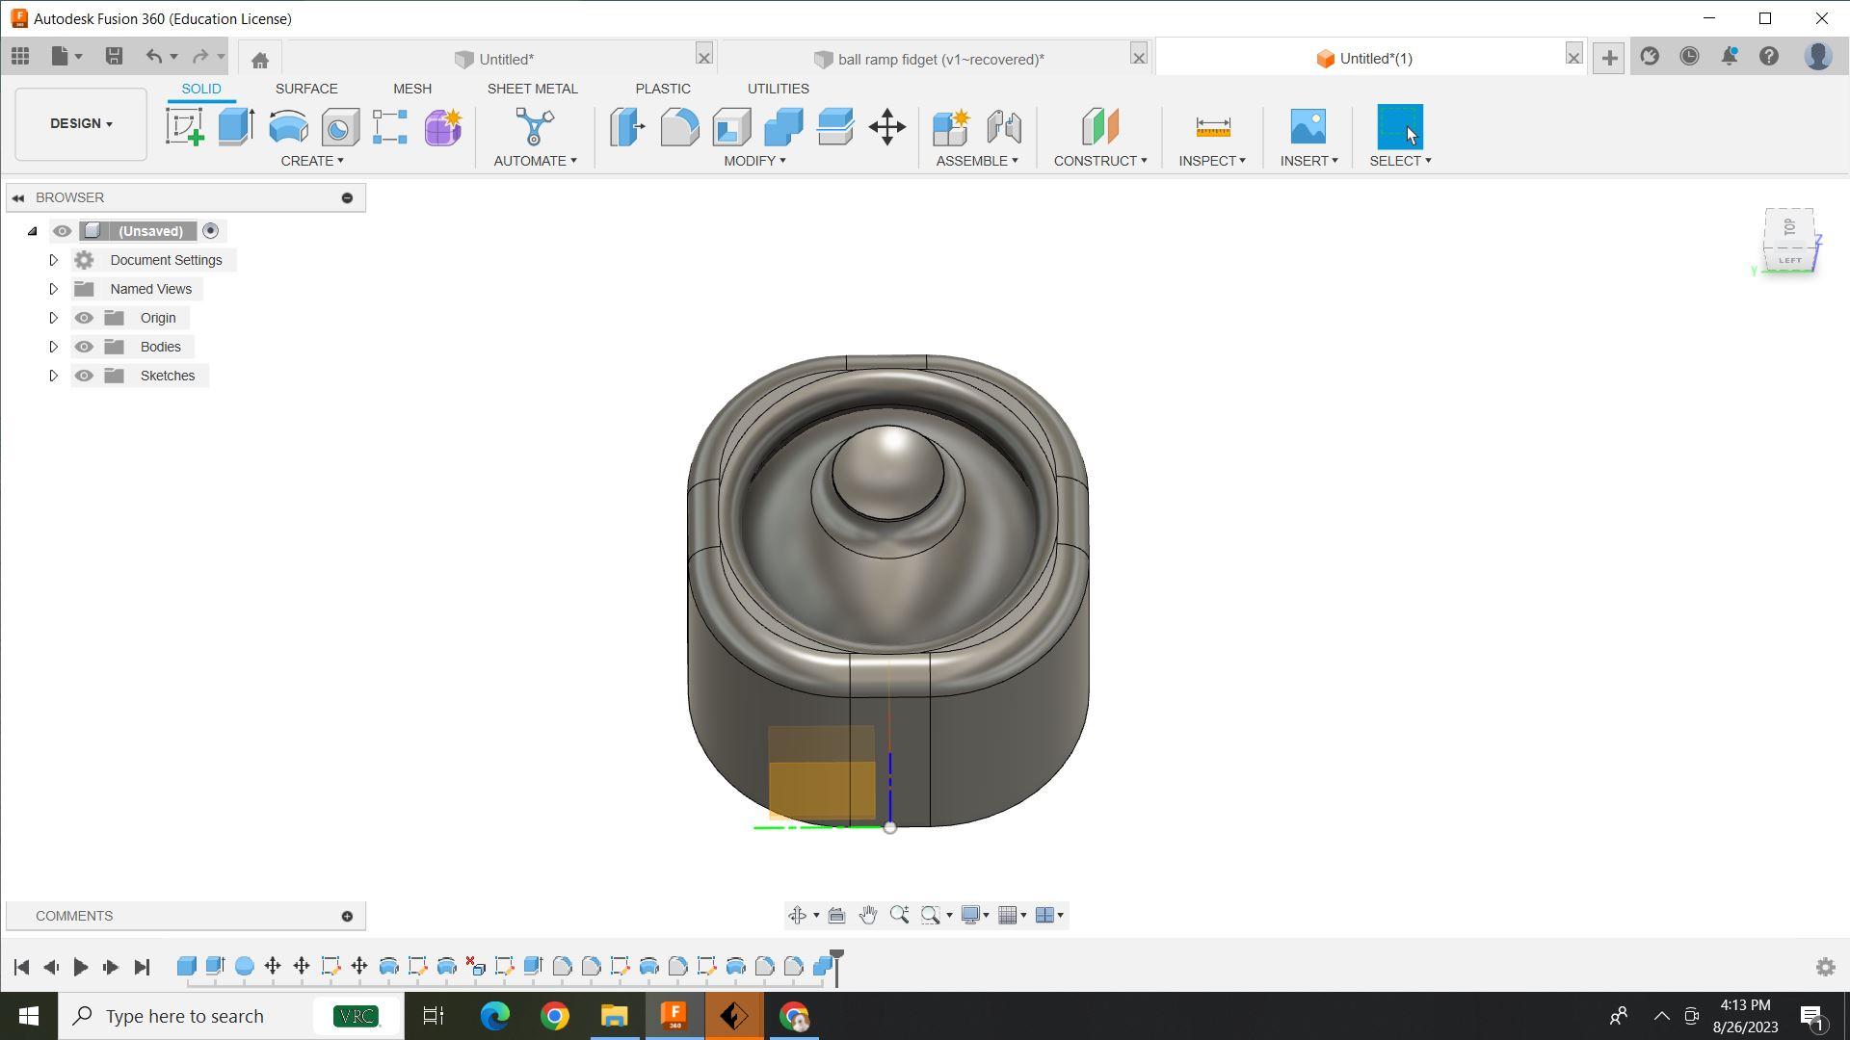
Task: Hide the Bodies folder with eye icon
Action: pos(84,347)
